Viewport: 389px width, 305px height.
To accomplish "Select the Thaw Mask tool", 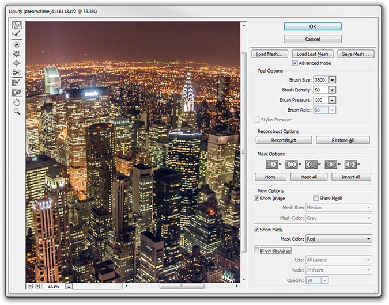I will coord(17,91).
